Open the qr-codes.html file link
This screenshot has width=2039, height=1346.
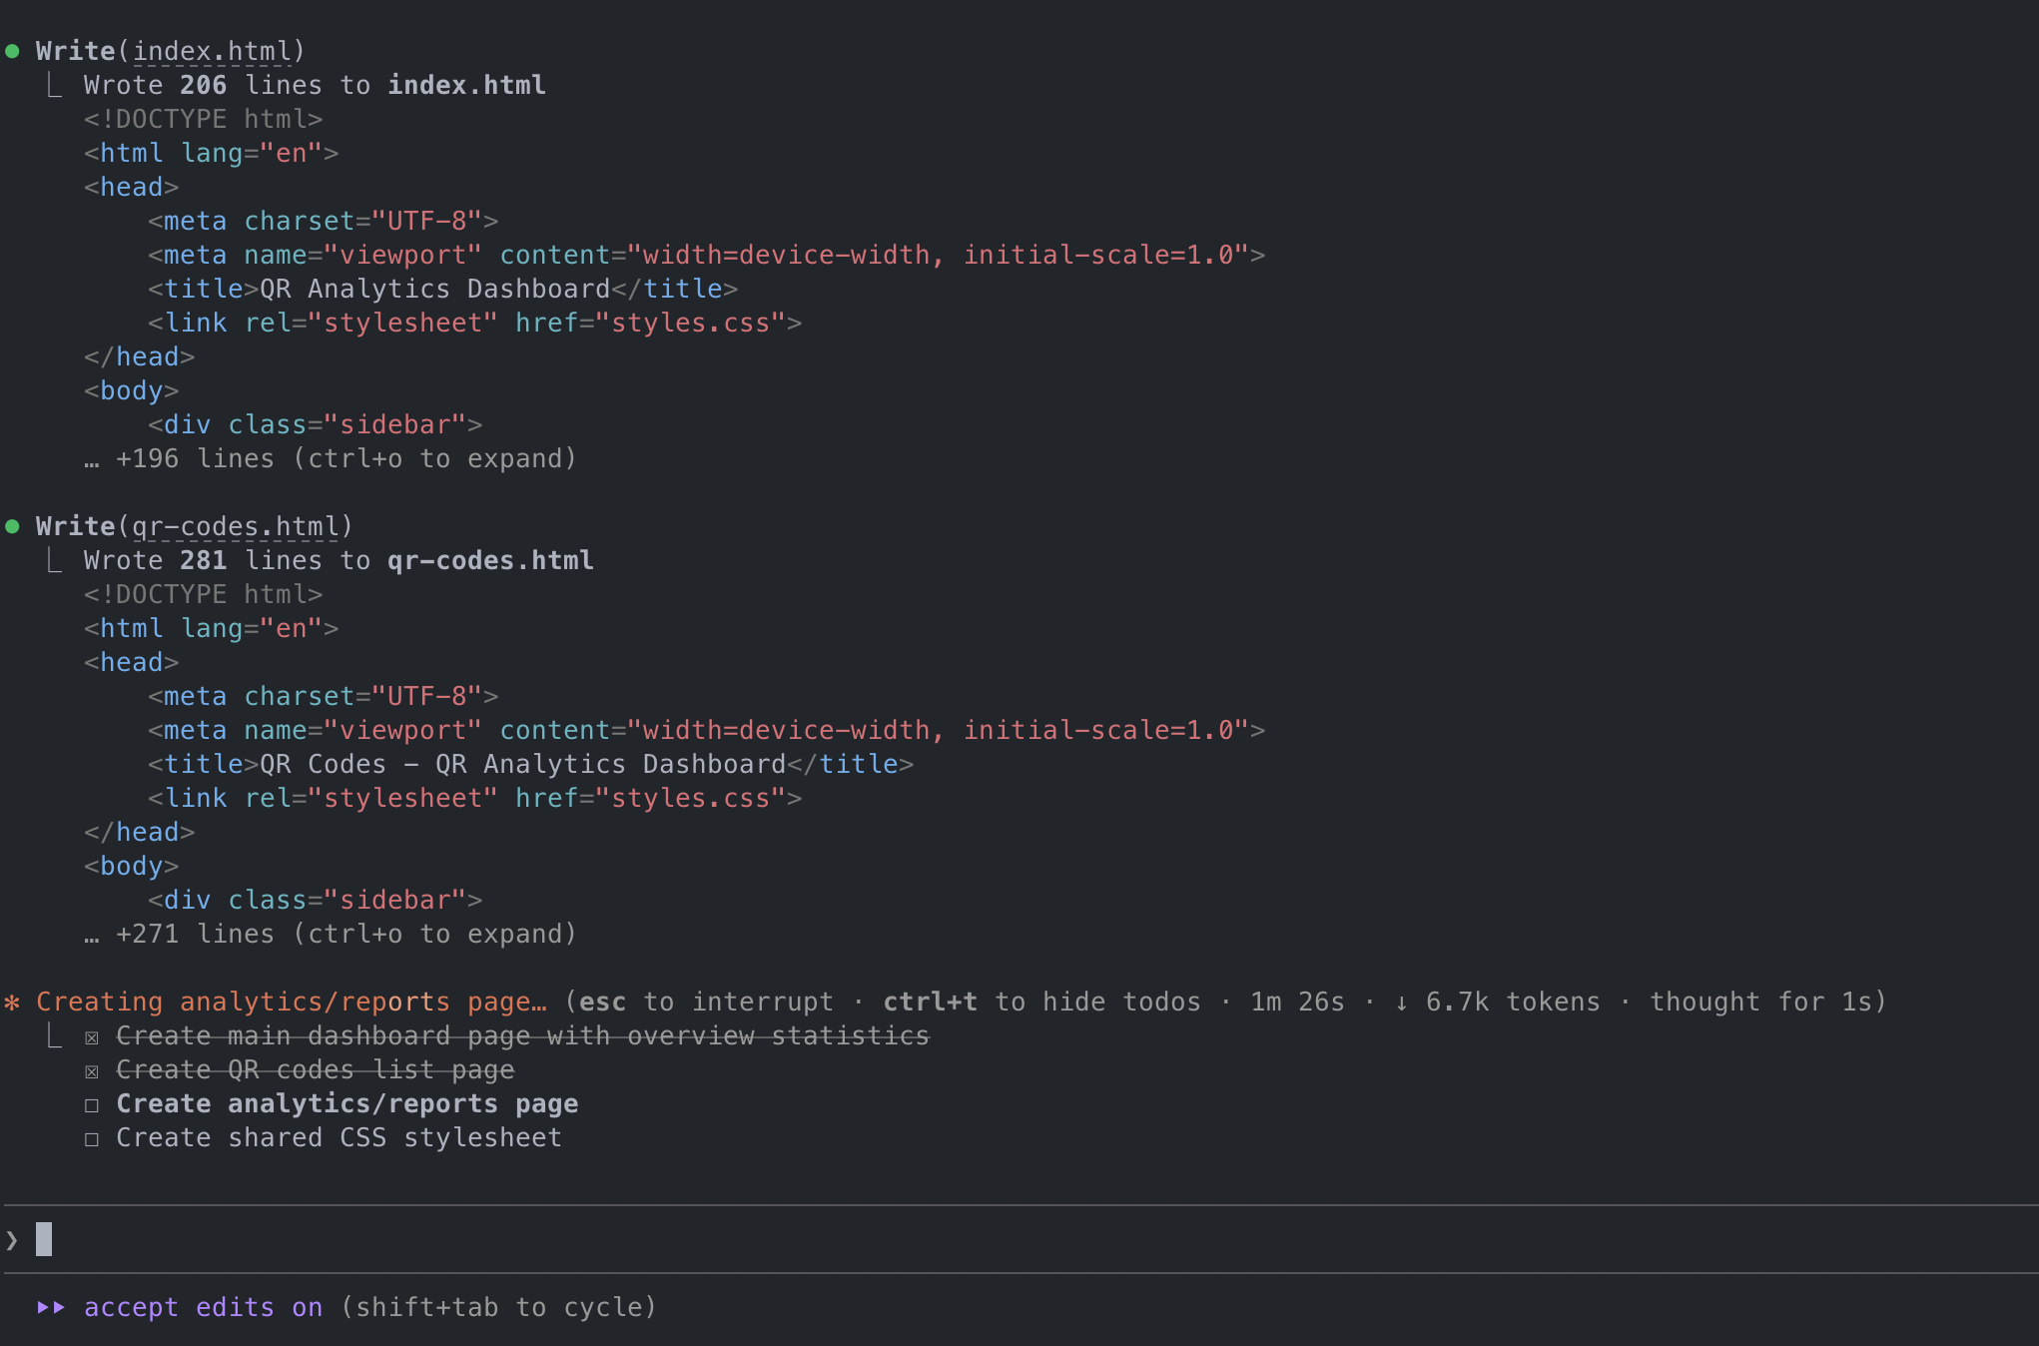(x=236, y=526)
